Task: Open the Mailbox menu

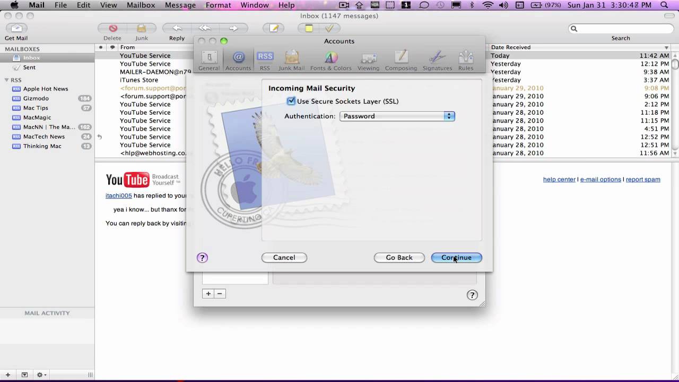Action: pos(141,5)
